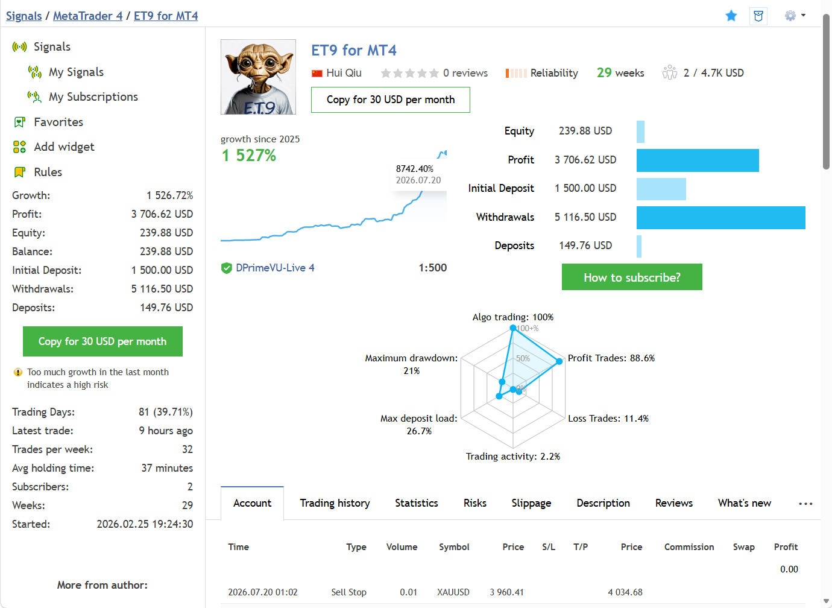832x608 pixels.
Task: Open the bookmark badge icon at top right
Action: (758, 16)
